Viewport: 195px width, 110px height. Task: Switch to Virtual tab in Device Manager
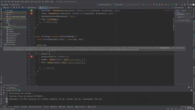(177, 11)
